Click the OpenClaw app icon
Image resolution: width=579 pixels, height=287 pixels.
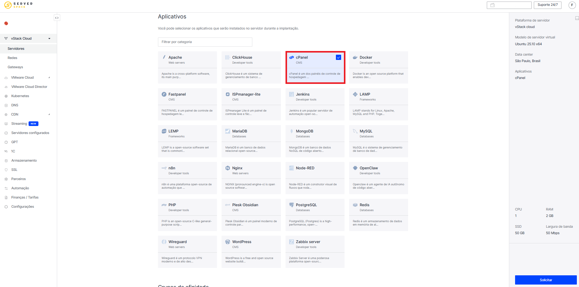(355, 168)
